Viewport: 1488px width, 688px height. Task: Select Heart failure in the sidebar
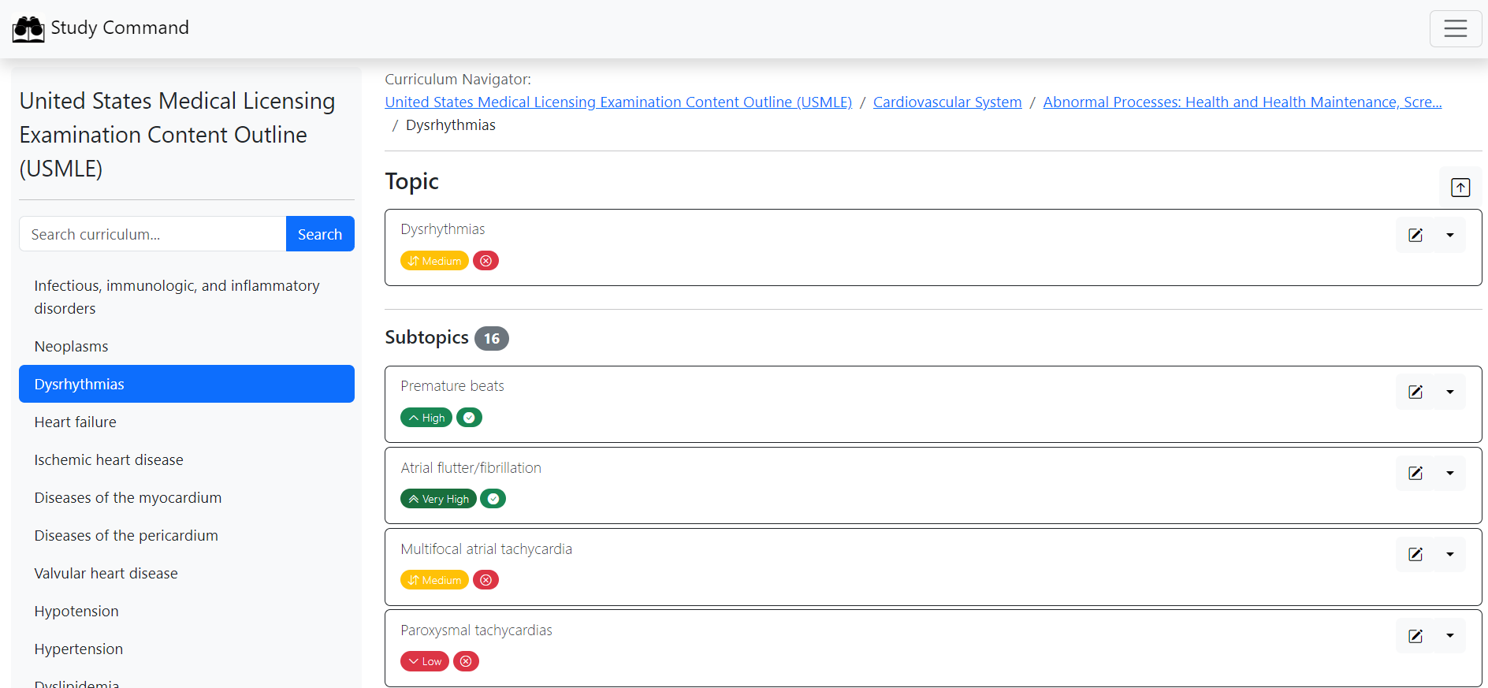pos(75,422)
